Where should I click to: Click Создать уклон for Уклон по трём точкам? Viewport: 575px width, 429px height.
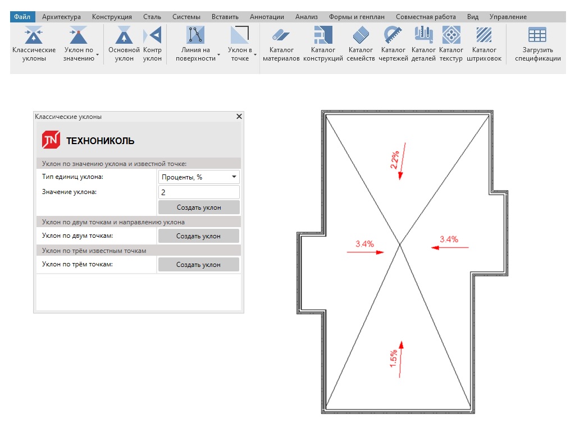(199, 265)
